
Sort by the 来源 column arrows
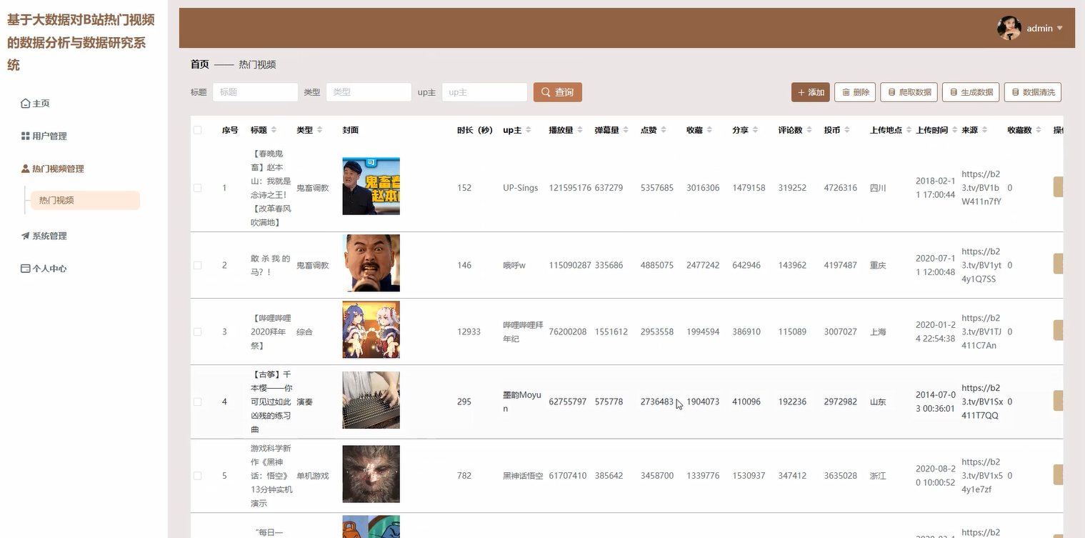click(984, 130)
